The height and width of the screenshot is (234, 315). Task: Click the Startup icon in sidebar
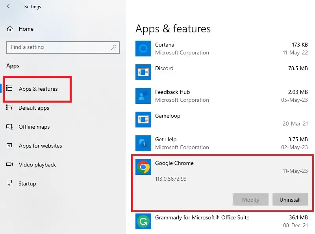pyautogui.click(x=9, y=183)
